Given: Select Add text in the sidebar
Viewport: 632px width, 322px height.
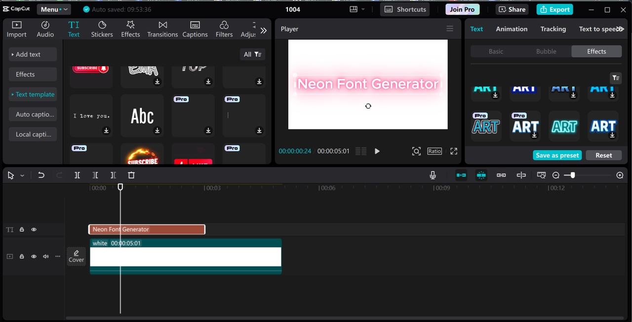Looking at the screenshot, I should pos(33,54).
